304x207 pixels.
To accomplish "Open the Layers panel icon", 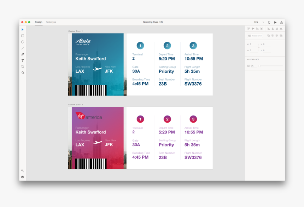I will point(23,177).
